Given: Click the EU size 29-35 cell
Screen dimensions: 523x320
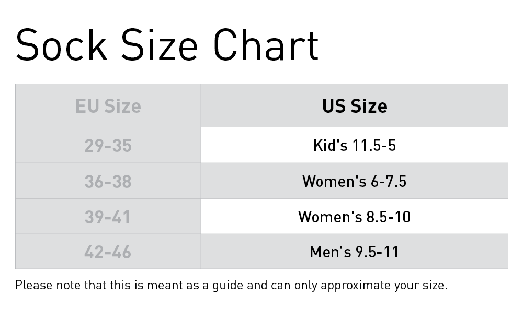Looking at the screenshot, I should pos(108,145).
